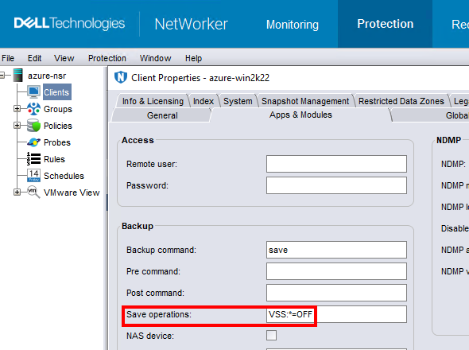Select the Clients monitor icon

tap(34, 92)
